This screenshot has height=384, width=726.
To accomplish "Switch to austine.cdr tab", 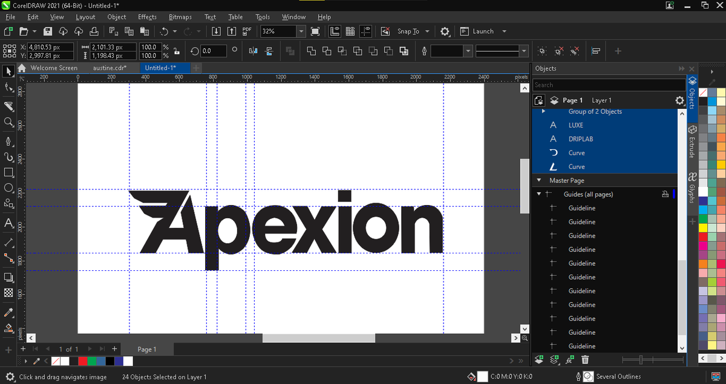I will pos(110,68).
